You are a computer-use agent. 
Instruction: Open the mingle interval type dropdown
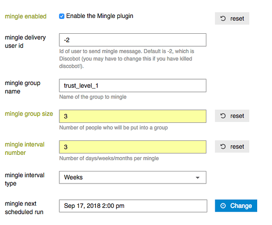133,177
